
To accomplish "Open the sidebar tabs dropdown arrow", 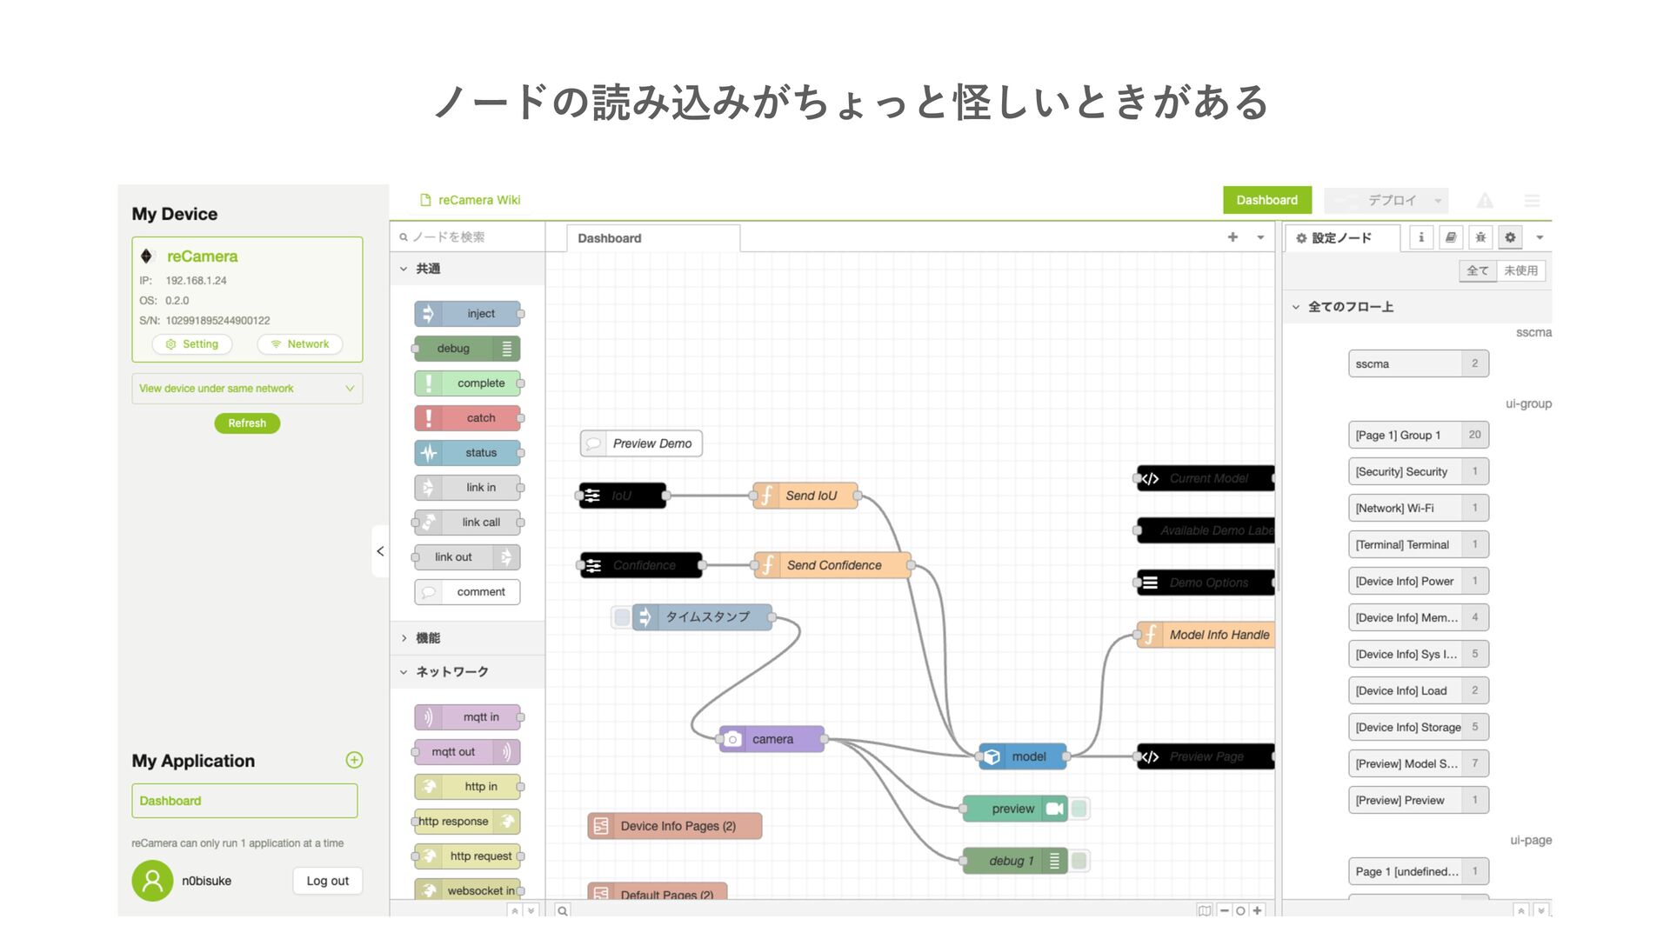I will point(1540,237).
